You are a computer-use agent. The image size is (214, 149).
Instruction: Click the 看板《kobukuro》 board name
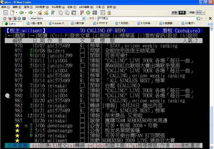coord(182,31)
